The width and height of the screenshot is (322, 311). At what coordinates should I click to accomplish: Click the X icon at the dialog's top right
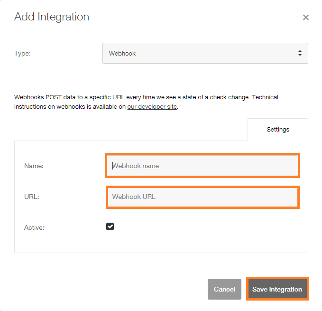point(305,18)
